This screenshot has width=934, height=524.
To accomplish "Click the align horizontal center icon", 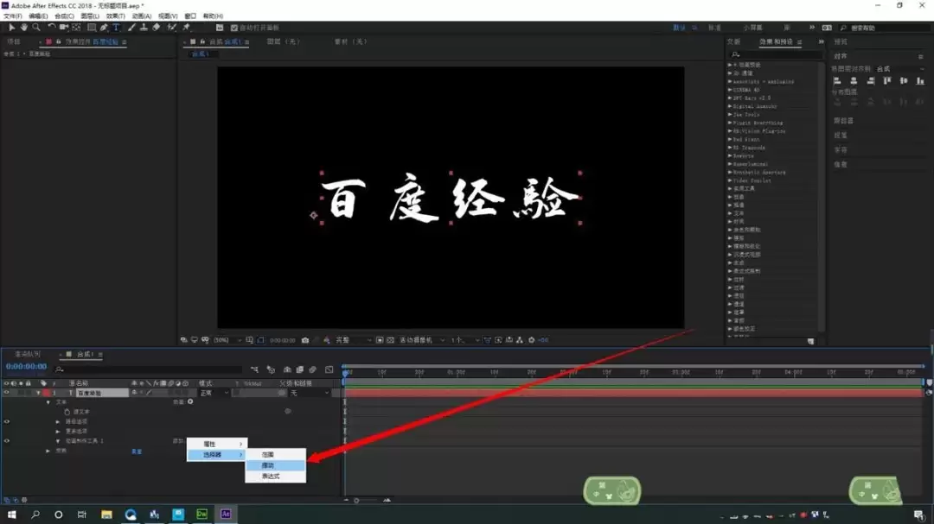I will pos(854,81).
